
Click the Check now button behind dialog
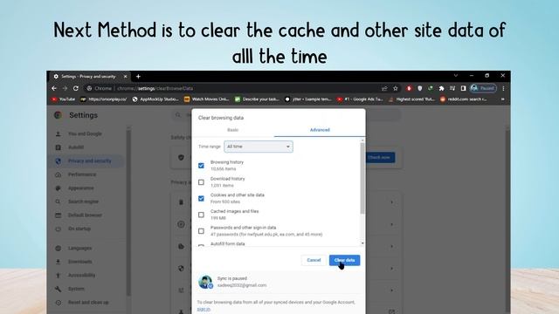(x=380, y=157)
